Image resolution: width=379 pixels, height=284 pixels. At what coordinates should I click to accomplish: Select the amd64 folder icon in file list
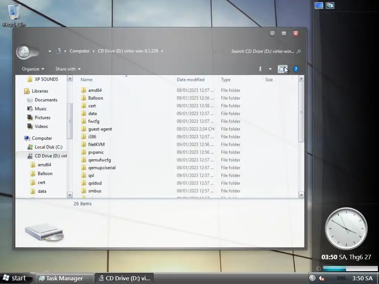click(x=84, y=90)
